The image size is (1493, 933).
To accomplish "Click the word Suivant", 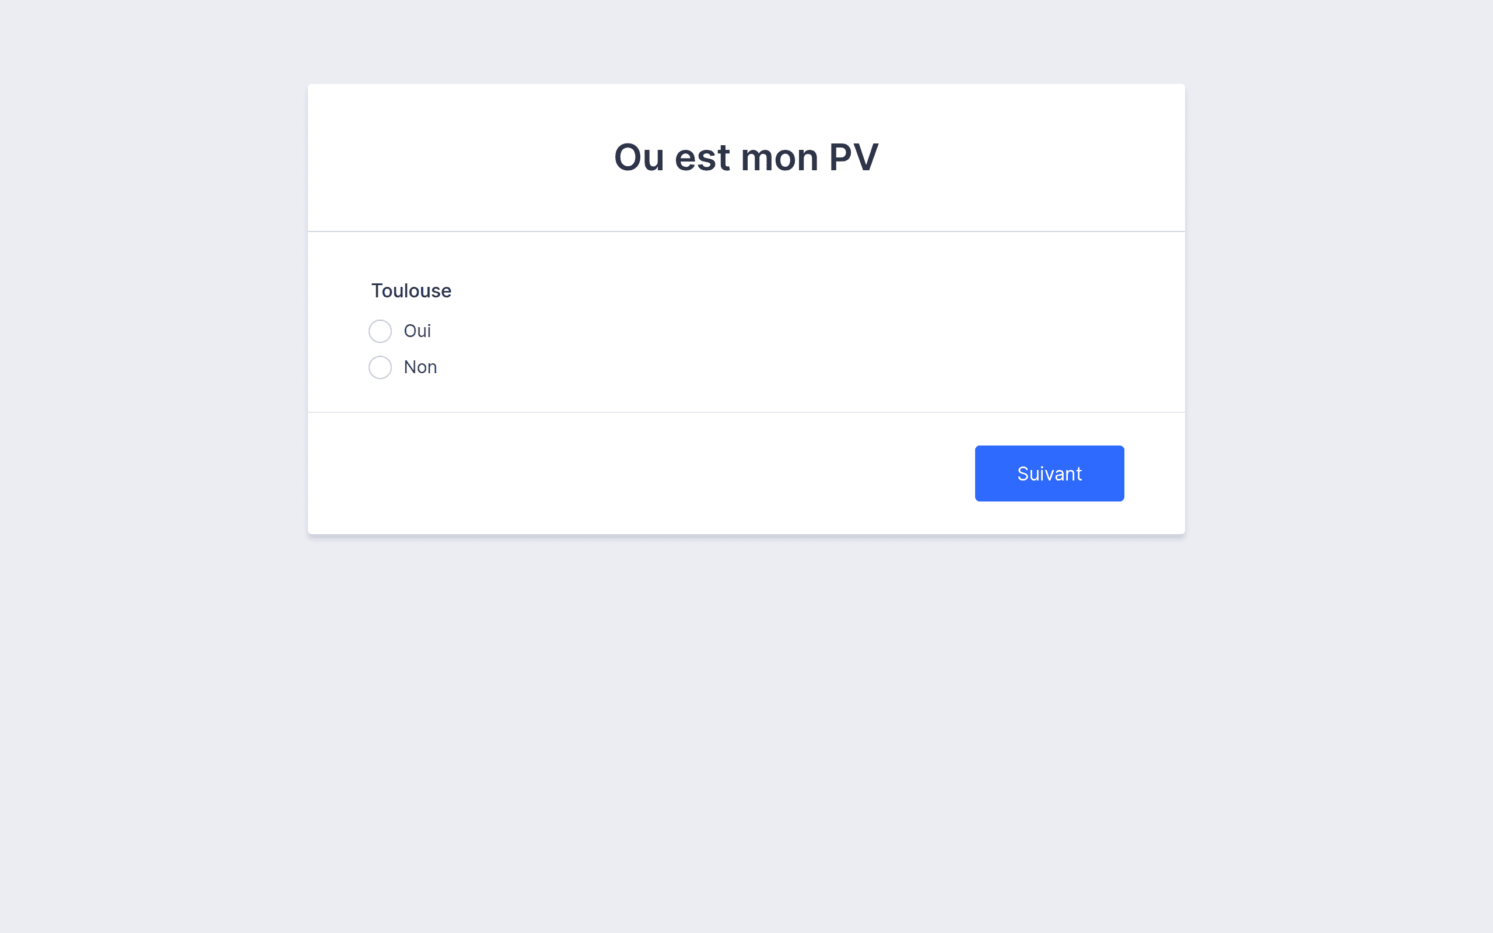I will coord(1049,473).
